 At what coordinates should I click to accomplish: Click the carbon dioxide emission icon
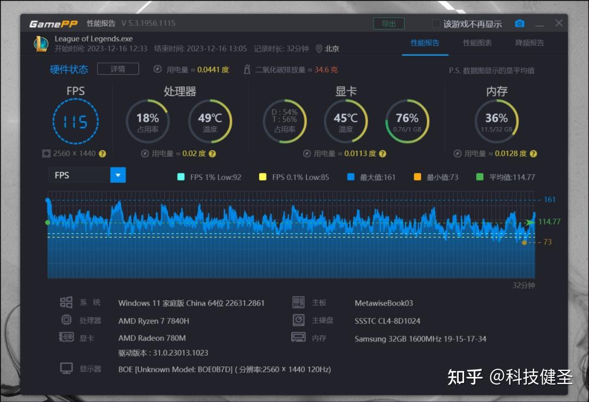click(247, 69)
